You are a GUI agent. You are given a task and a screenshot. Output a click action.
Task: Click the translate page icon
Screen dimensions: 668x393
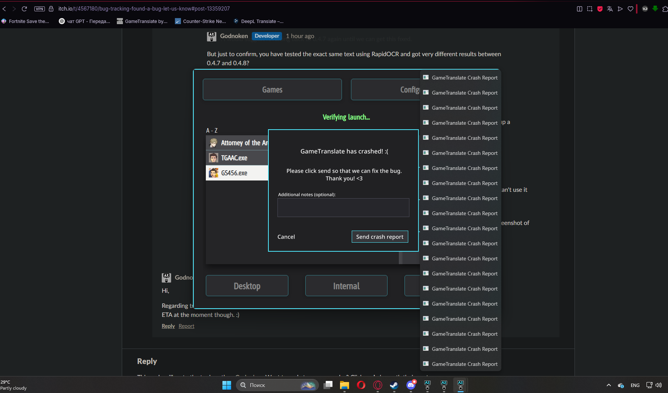tap(610, 9)
